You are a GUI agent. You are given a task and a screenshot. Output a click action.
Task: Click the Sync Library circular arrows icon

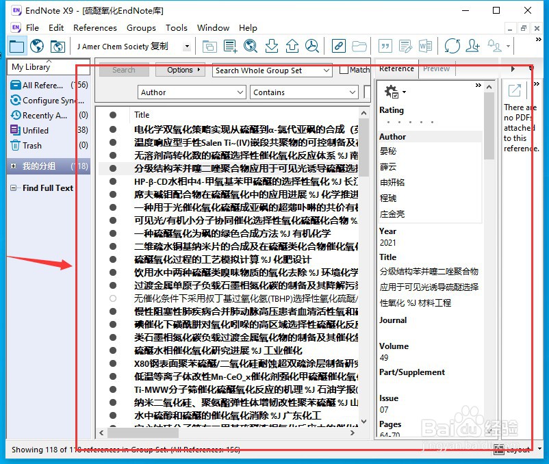(452, 46)
